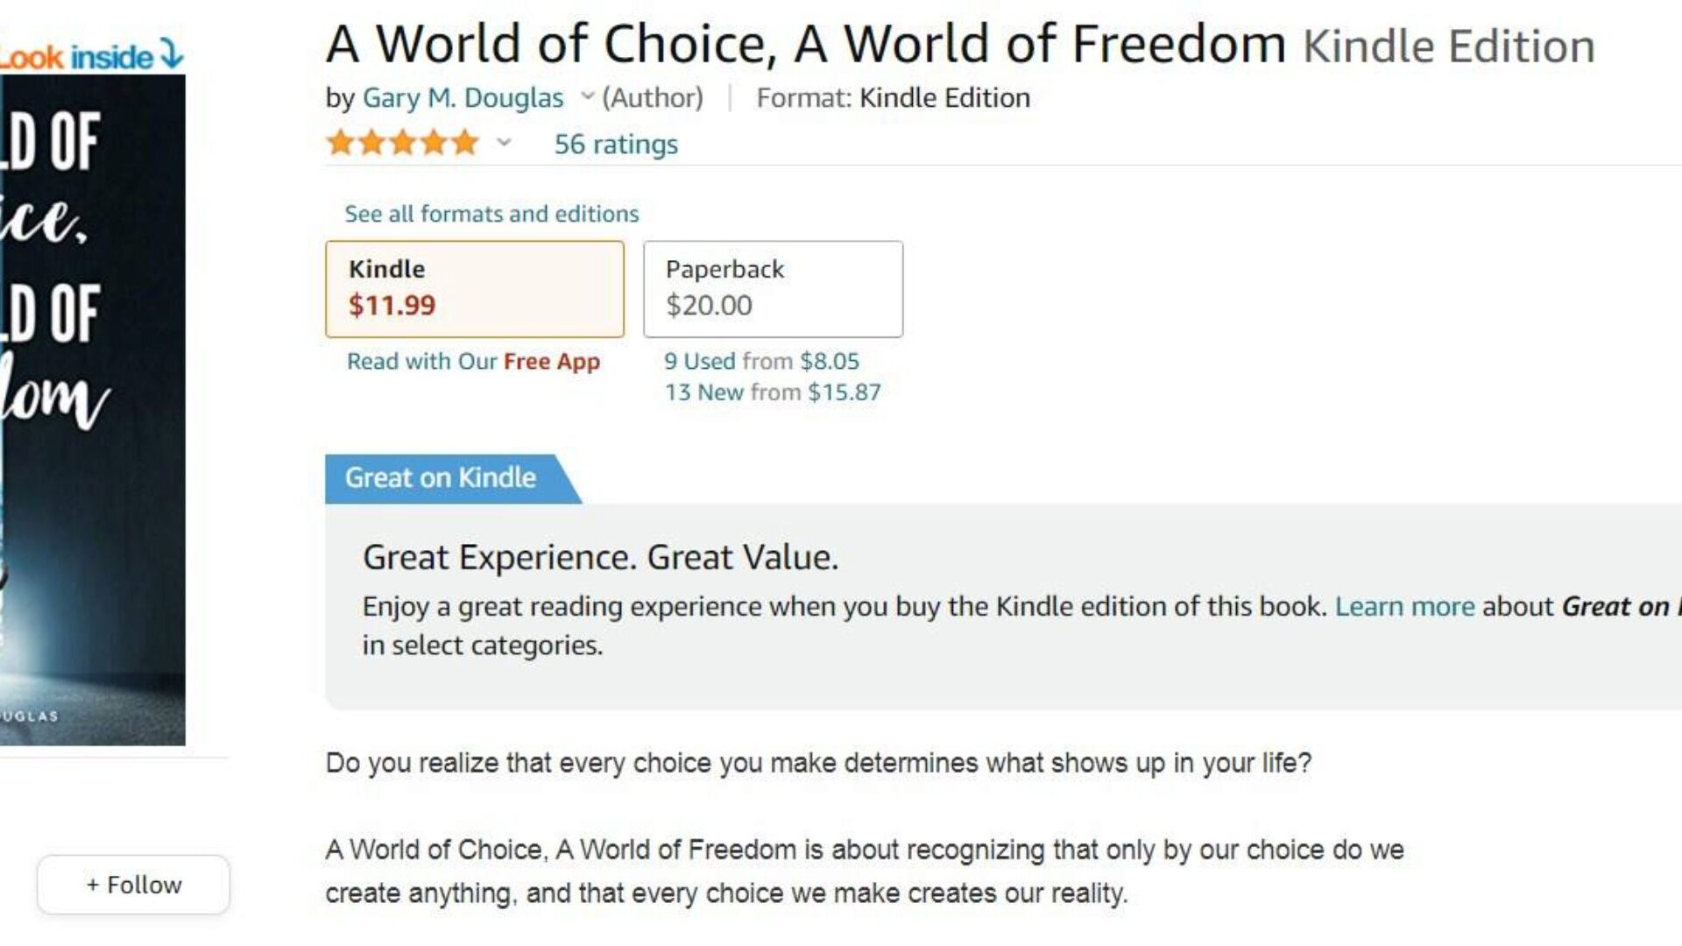Click the five-star rating icons
The image size is (1682, 946).
pyautogui.click(x=402, y=143)
